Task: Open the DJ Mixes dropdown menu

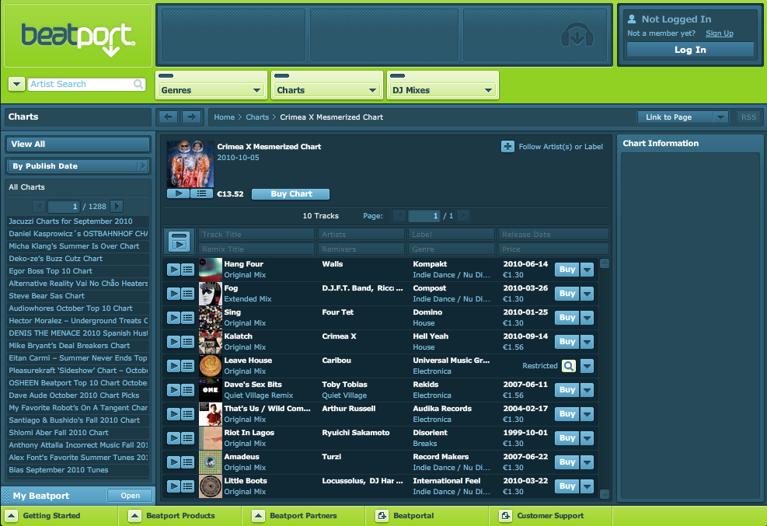Action: click(x=443, y=90)
